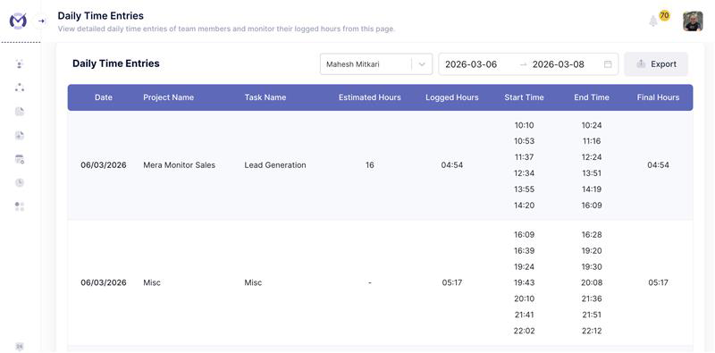The width and height of the screenshot is (715, 353).
Task: Click the Misc task name cell
Action: click(x=253, y=282)
